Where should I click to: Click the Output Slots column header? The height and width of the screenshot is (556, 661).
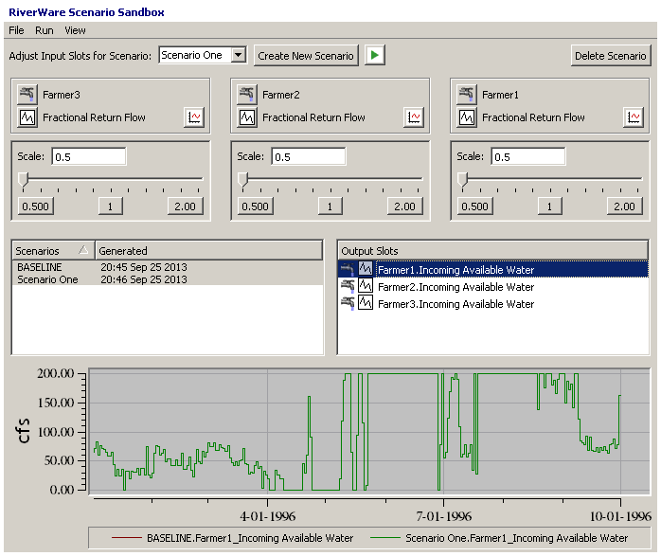(x=492, y=251)
